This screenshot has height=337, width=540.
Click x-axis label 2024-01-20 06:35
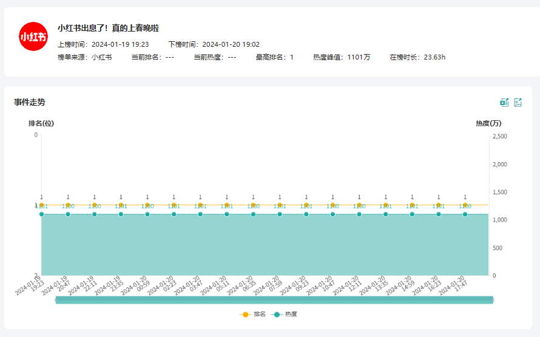pos(241,285)
